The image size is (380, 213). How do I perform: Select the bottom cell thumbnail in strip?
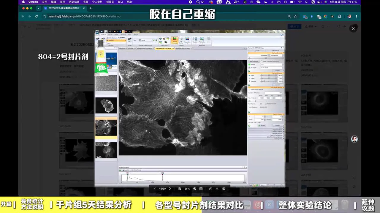(x=106, y=150)
